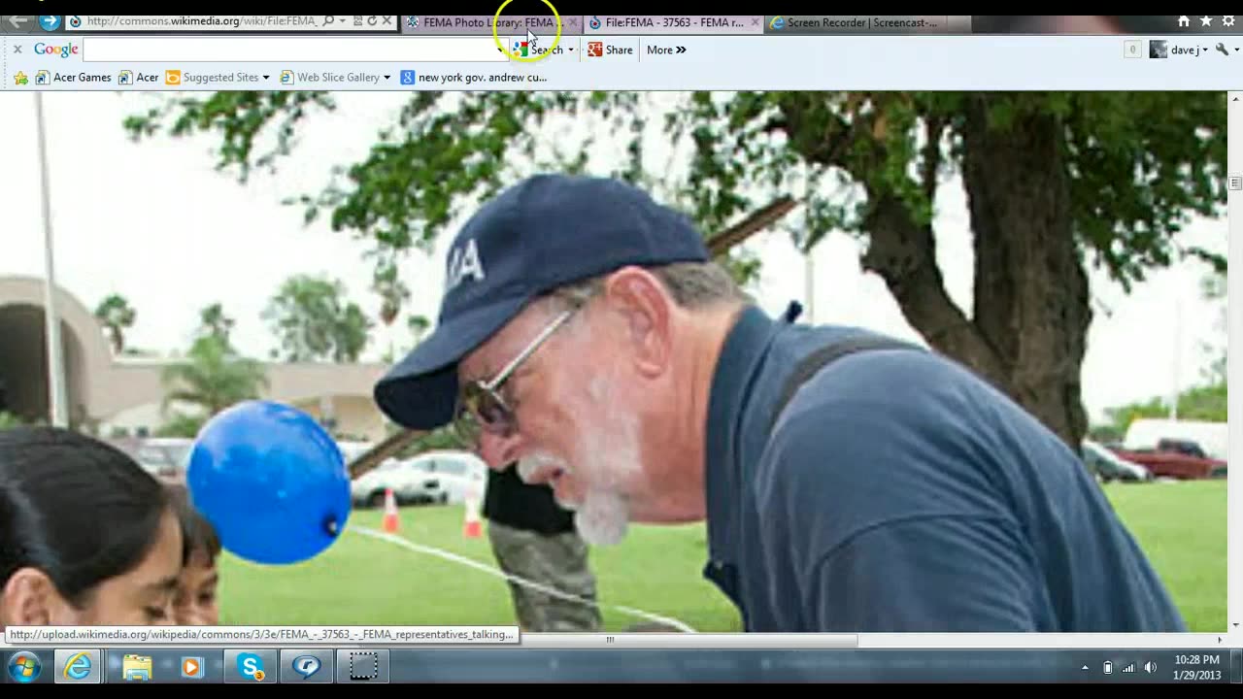Screen dimensions: 1243x699
Task: Open the Acer favorites link
Action: (x=138, y=78)
